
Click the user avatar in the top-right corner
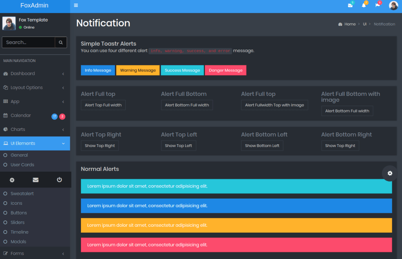point(393,6)
